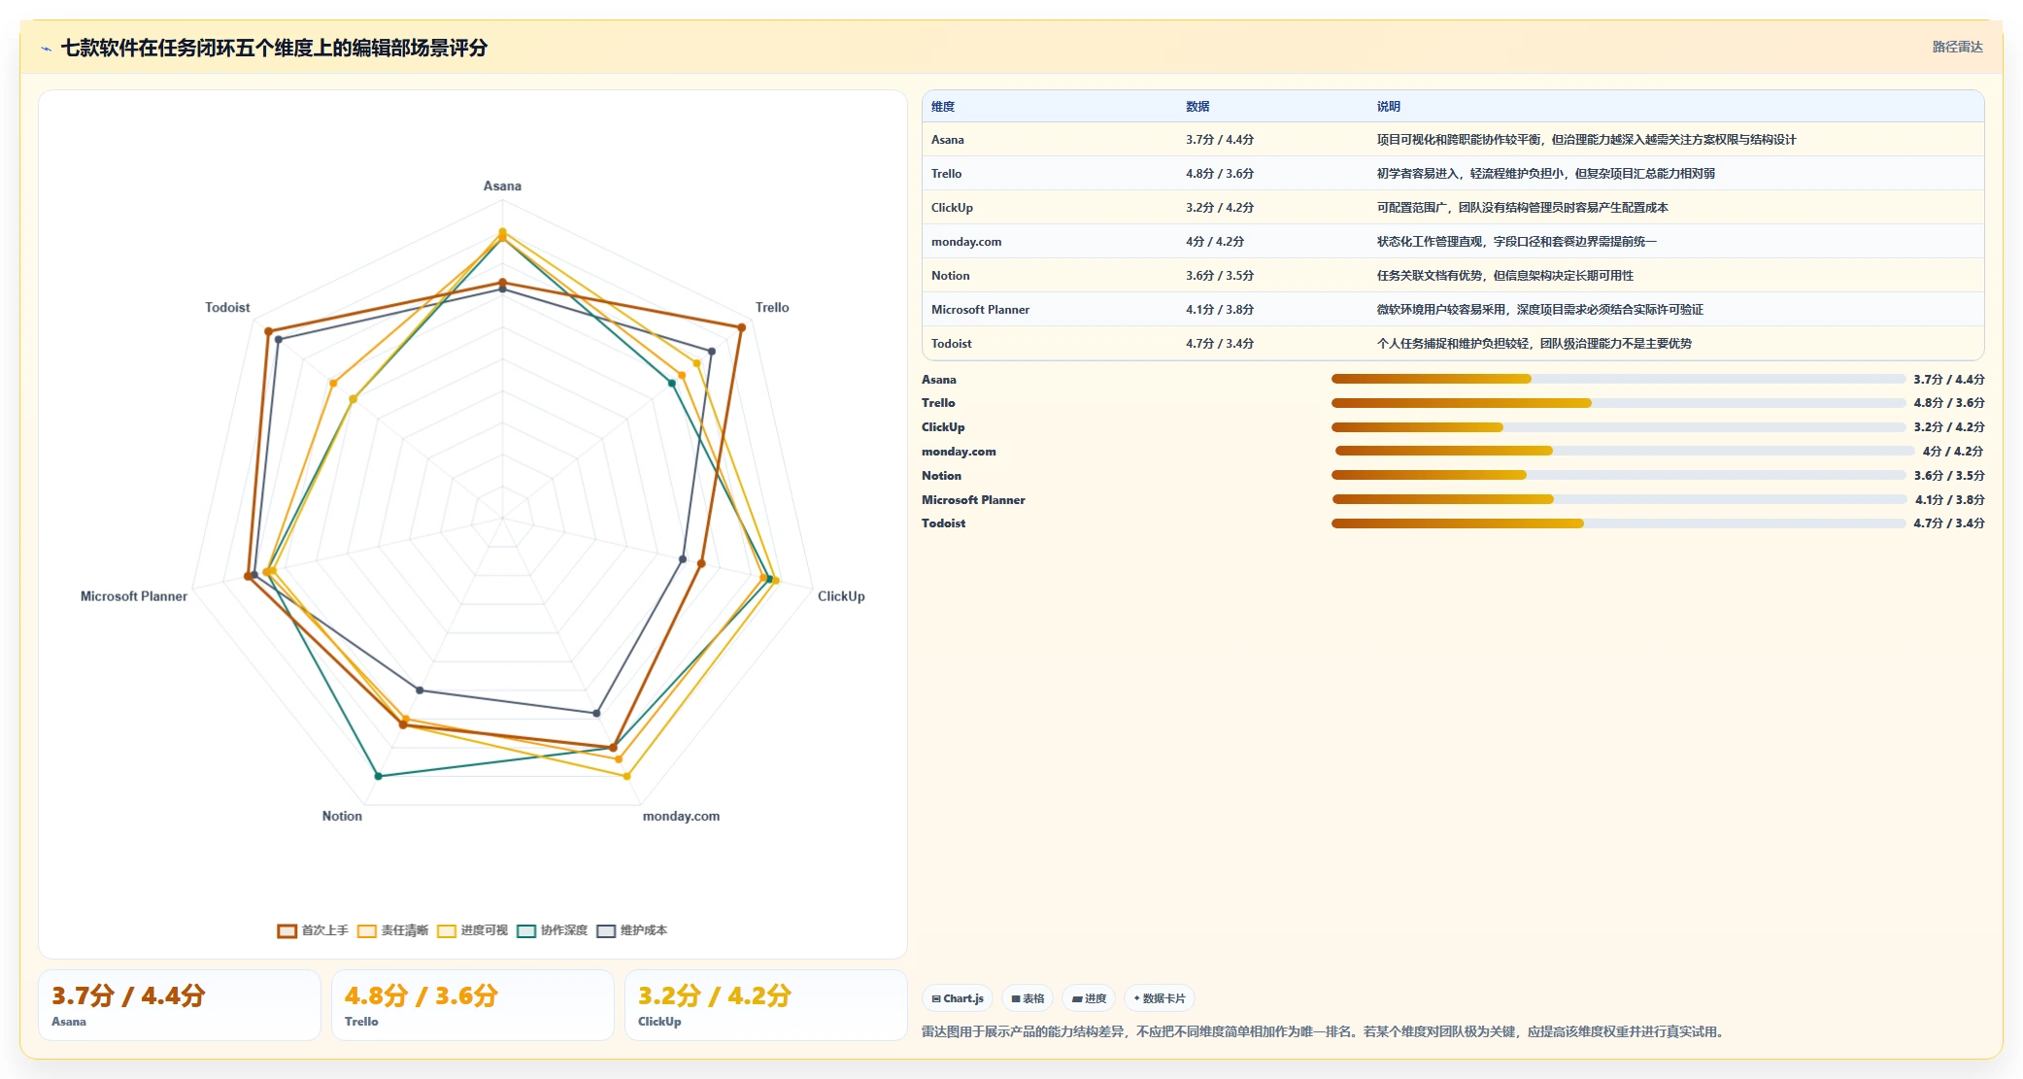Click table value 4.1分 / 3.8分

[x=1220, y=310]
